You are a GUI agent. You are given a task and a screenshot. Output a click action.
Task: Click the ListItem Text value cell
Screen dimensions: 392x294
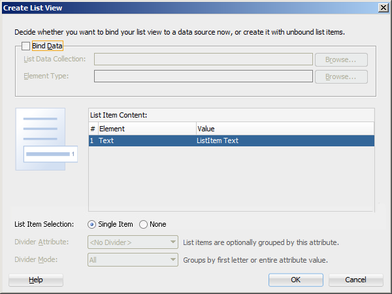click(x=285, y=140)
